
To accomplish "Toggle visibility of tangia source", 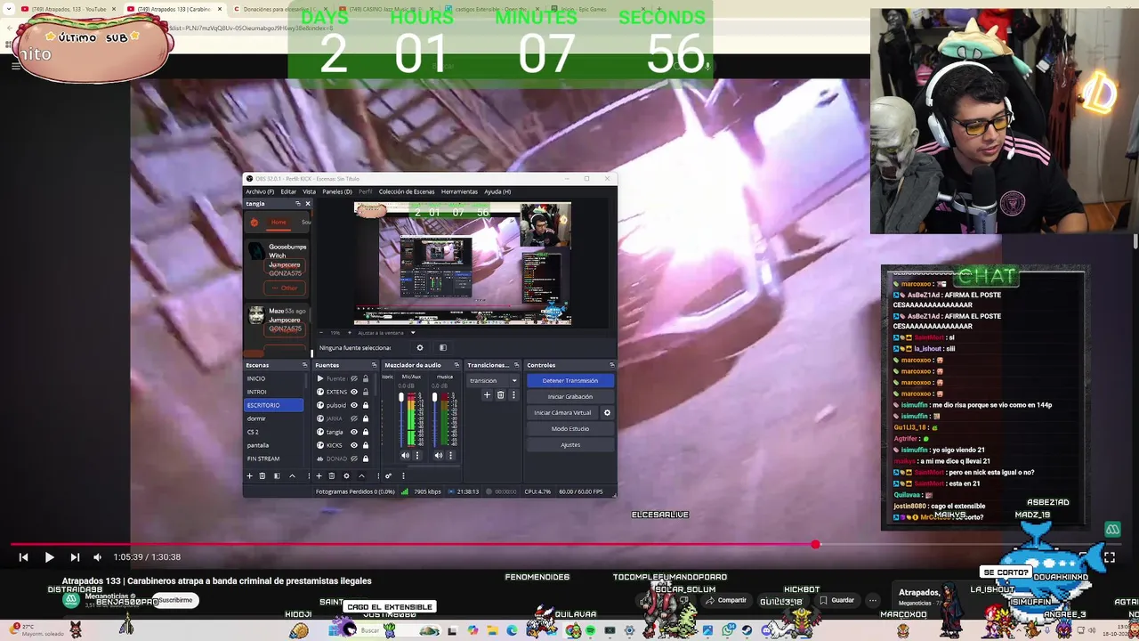I will click(354, 432).
